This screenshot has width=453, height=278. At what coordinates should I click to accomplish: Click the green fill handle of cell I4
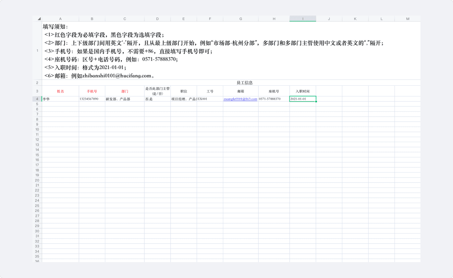click(x=316, y=101)
